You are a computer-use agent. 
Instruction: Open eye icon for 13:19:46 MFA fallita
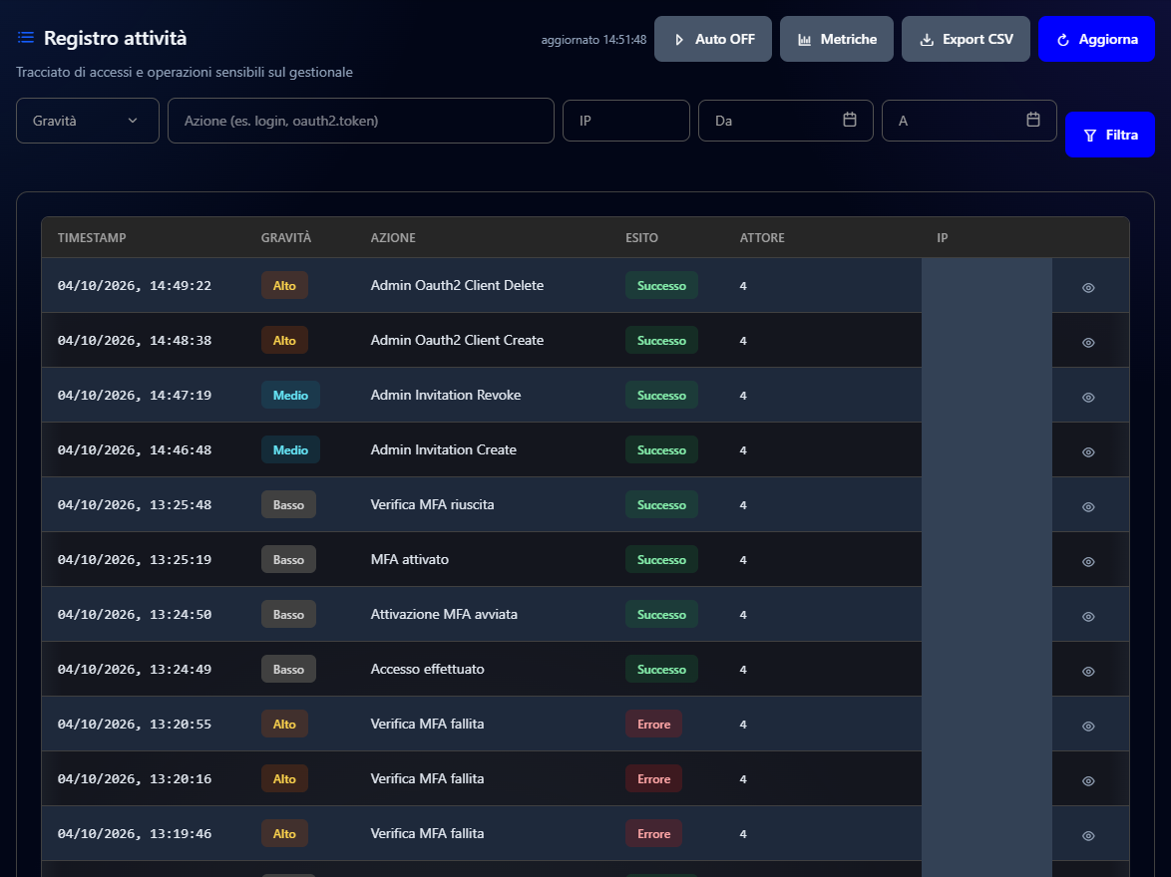click(x=1089, y=836)
